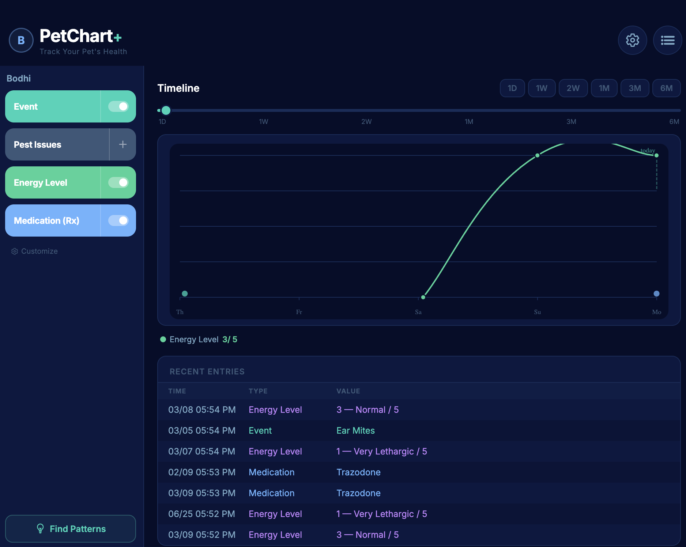Screen dimensions: 686x547
Task: Click the lightbulb icon in Find Patterns
Action: [40, 528]
